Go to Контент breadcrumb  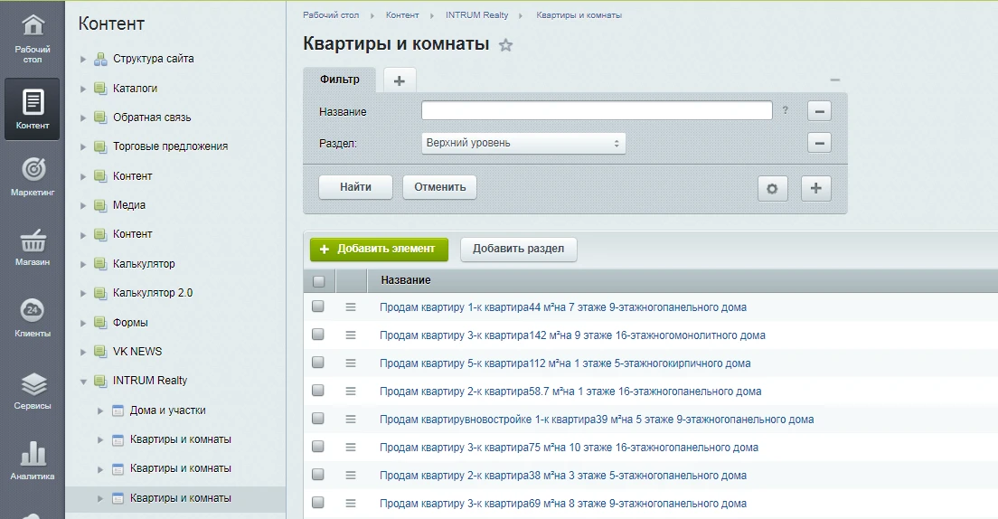402,14
